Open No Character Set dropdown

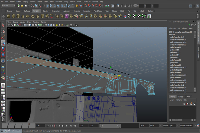(x=186, y=126)
